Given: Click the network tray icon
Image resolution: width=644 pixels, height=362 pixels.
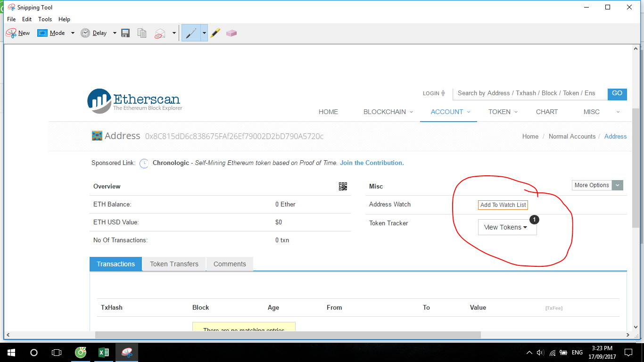Looking at the screenshot, I should 552,353.
